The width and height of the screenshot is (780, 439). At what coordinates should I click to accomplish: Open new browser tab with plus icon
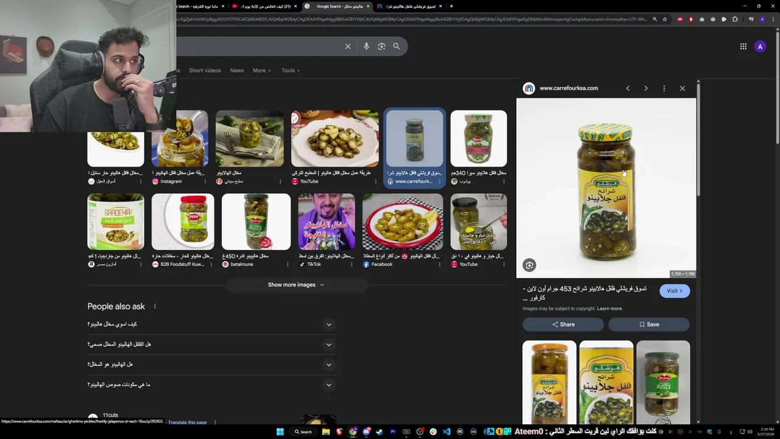[x=451, y=6]
